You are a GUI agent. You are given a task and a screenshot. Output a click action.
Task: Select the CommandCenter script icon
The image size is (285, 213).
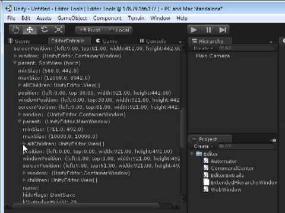pos(206,168)
